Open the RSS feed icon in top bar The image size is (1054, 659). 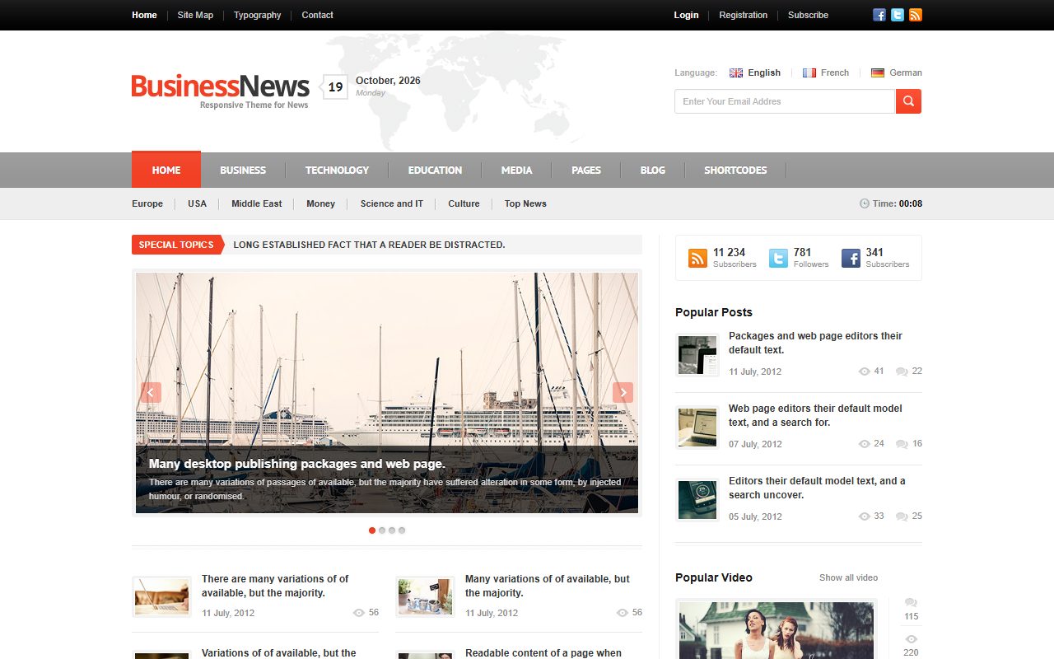point(916,15)
